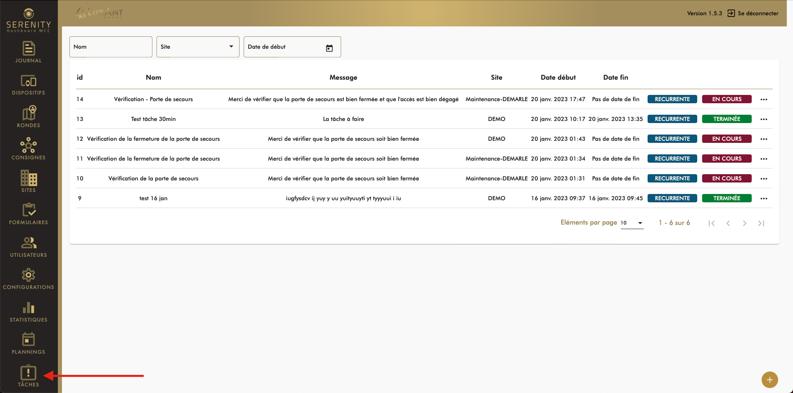Open Utilisateurs user management
Image resolution: width=793 pixels, height=393 pixels.
(28, 246)
